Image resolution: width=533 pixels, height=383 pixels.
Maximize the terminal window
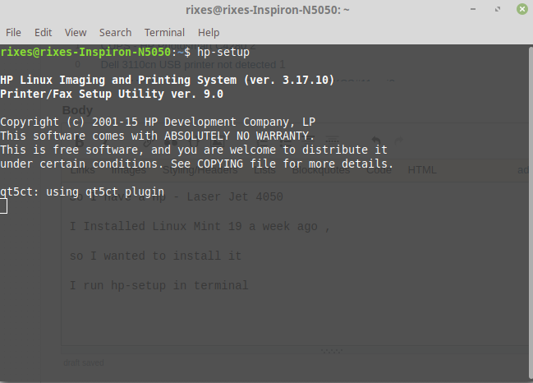click(498, 9)
